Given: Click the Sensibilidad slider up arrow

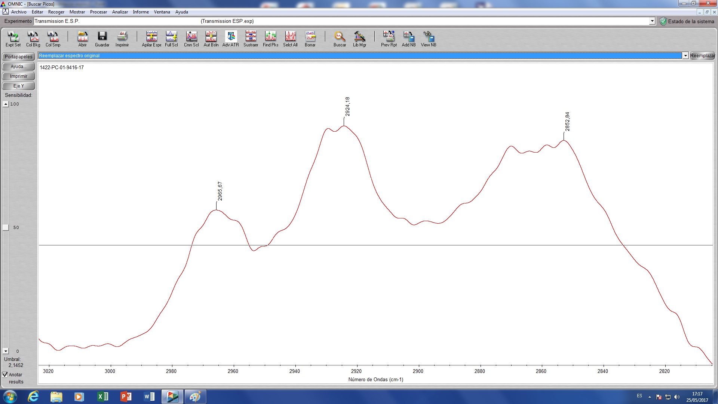Looking at the screenshot, I should click(x=6, y=104).
